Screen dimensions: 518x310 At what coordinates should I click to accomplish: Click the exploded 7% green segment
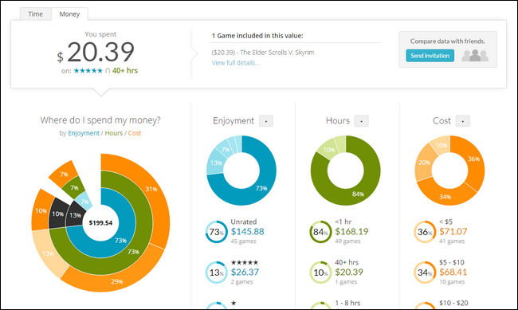point(74,188)
